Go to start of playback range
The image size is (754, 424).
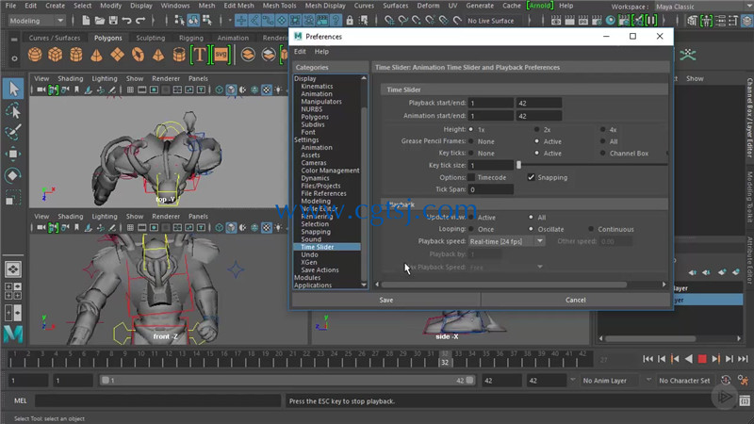point(647,359)
